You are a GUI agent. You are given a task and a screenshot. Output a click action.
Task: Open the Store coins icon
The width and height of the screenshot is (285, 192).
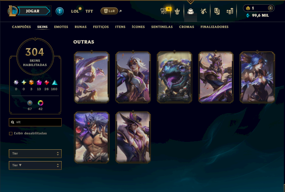click(x=230, y=11)
